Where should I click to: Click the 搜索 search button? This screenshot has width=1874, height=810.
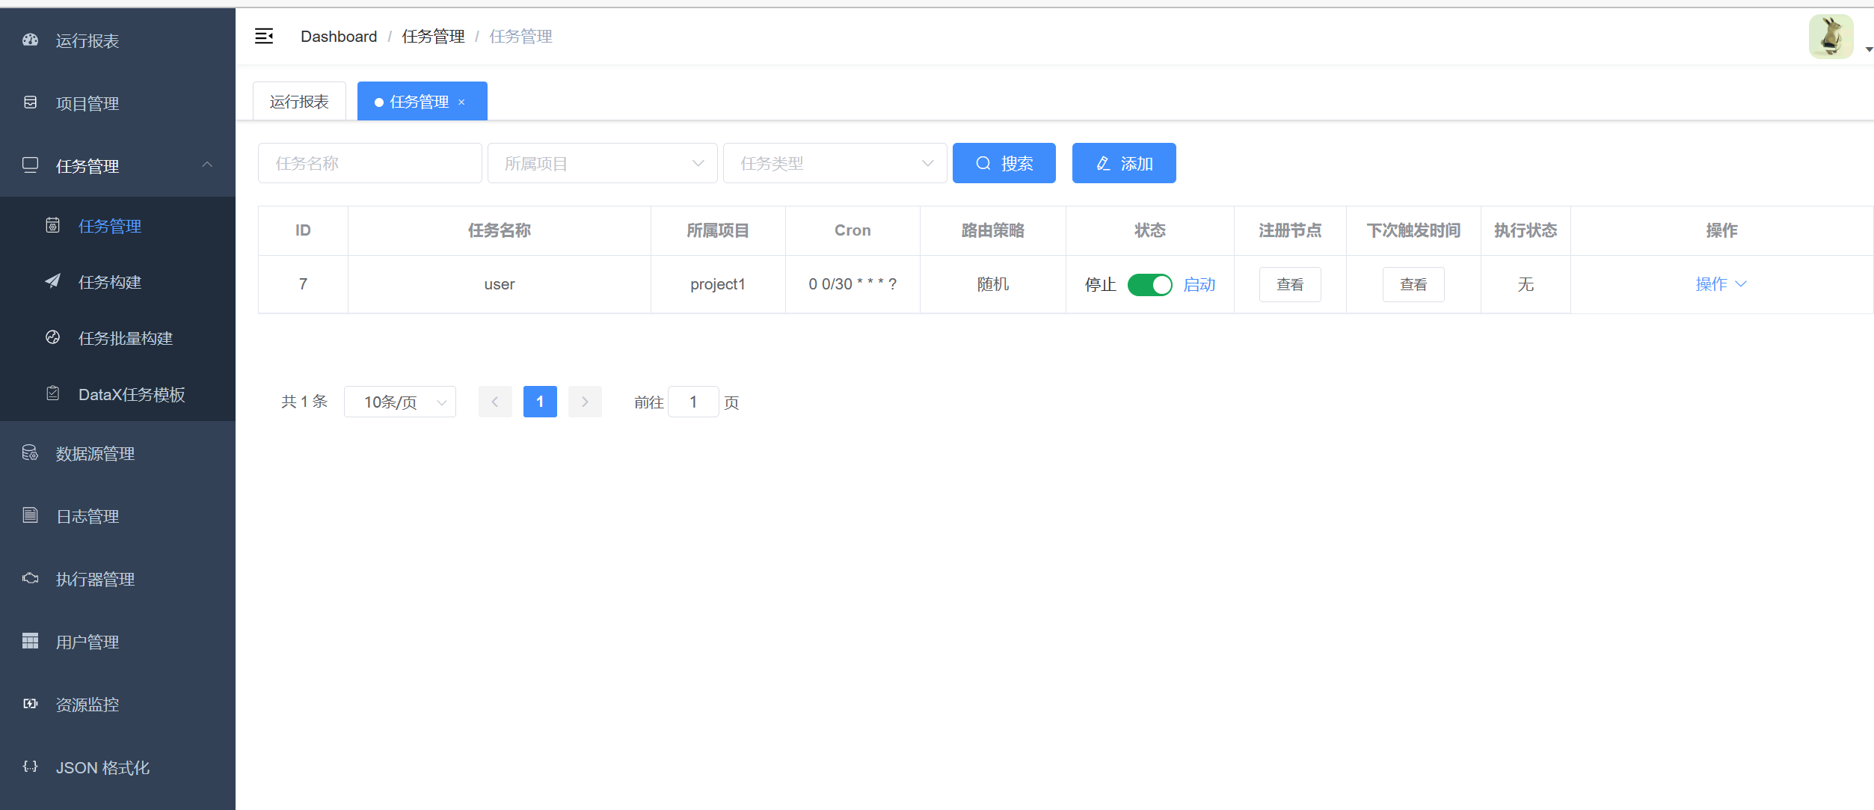[x=1004, y=163]
